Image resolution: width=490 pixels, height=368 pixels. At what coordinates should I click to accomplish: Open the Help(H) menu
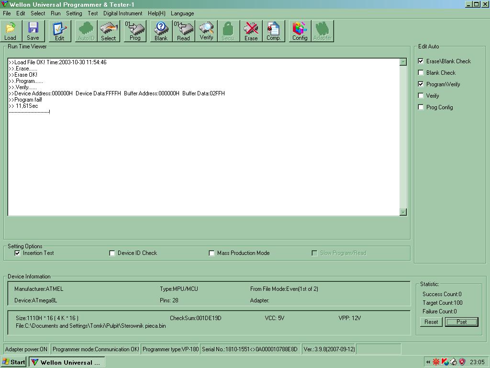156,13
